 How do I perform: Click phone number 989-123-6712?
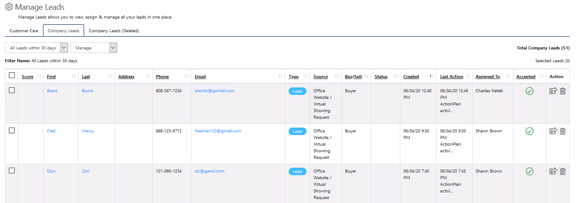point(169,131)
